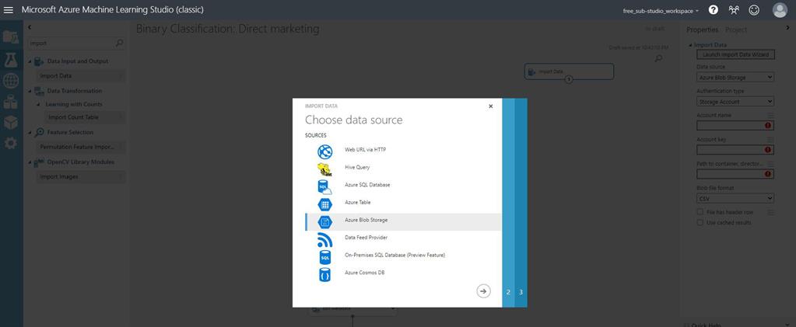Open the help question mark icon
This screenshot has height=327, width=796.
click(x=714, y=9)
